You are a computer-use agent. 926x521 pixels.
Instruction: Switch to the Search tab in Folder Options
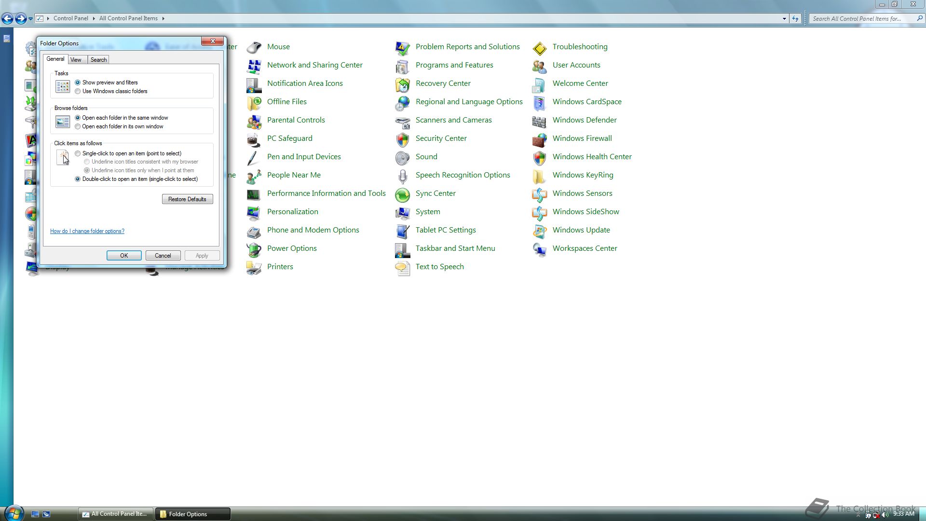[98, 60]
